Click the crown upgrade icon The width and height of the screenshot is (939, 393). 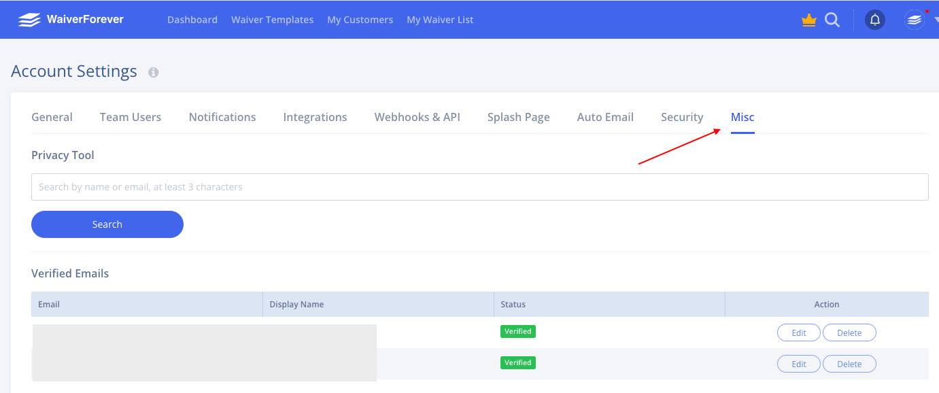click(808, 20)
